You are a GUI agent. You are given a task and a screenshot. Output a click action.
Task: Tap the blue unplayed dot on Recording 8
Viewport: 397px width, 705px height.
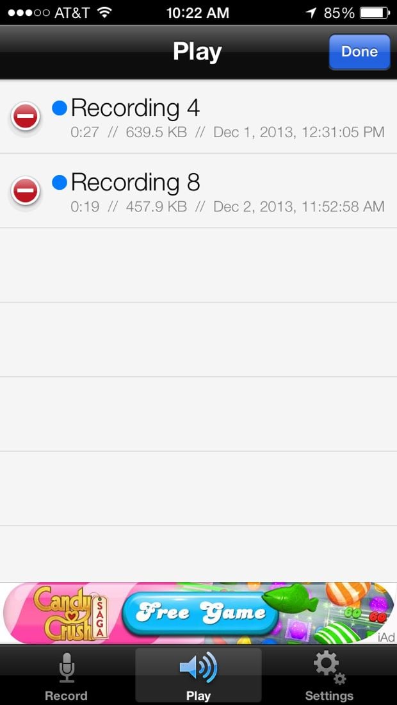pyautogui.click(x=60, y=182)
